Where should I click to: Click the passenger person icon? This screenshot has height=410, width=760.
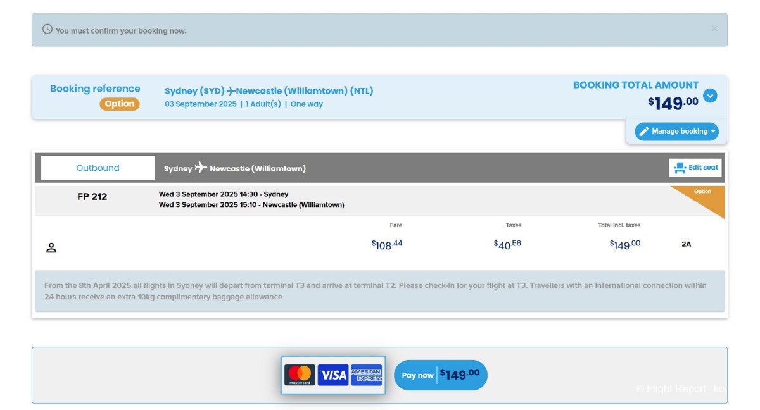(51, 248)
